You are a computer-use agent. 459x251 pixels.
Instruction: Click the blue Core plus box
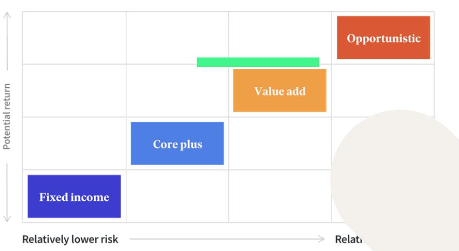177,144
